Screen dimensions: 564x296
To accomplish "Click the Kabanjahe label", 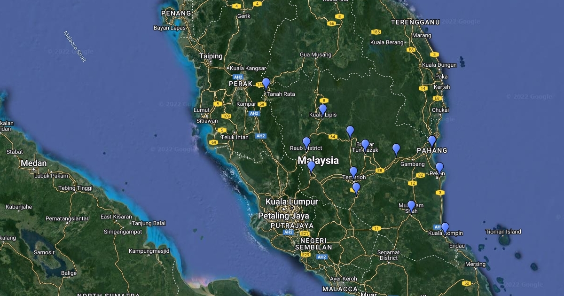I will (x=19, y=206).
